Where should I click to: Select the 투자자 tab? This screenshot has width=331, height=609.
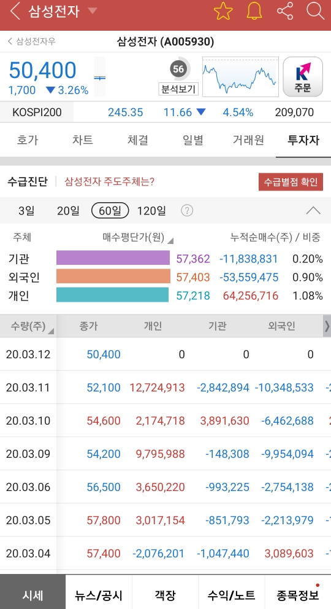point(303,140)
